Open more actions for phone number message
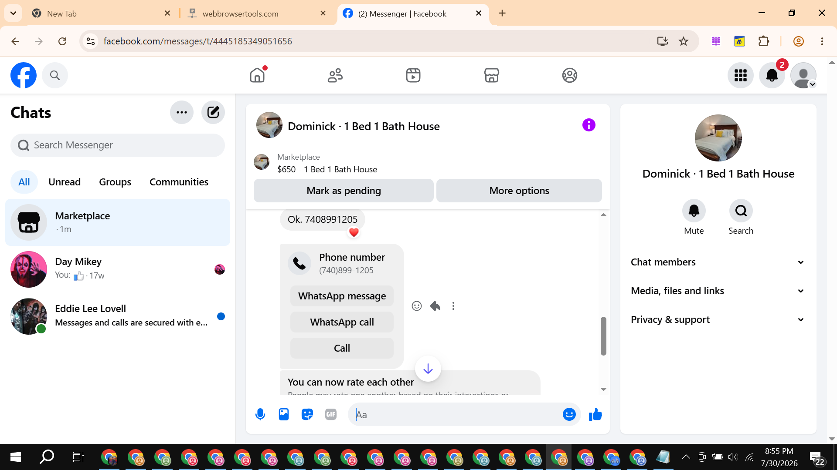Image resolution: width=837 pixels, height=470 pixels. pos(453,306)
